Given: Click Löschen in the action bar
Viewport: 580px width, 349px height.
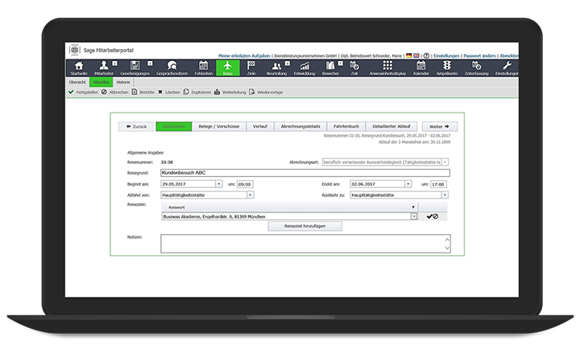Looking at the screenshot, I should click(169, 92).
